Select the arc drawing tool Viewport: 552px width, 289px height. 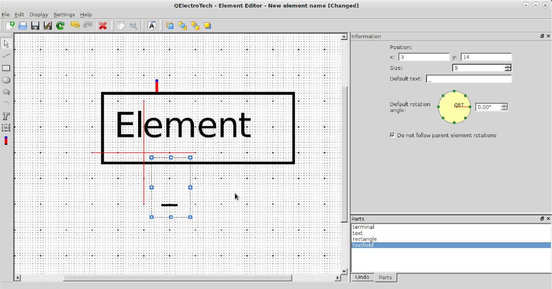pyautogui.click(x=6, y=104)
